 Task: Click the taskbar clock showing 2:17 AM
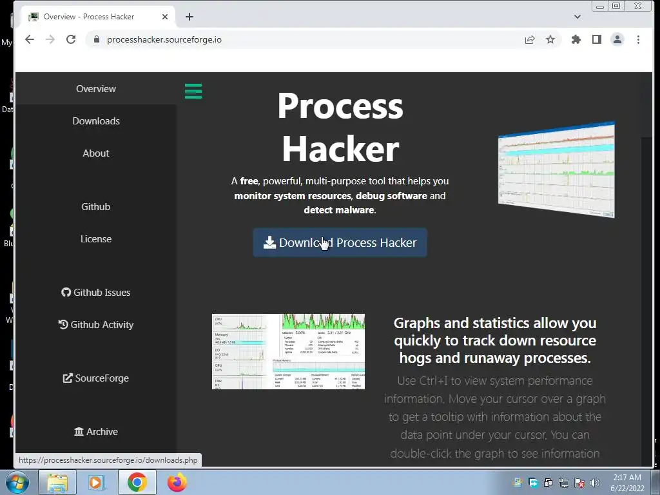(x=627, y=483)
